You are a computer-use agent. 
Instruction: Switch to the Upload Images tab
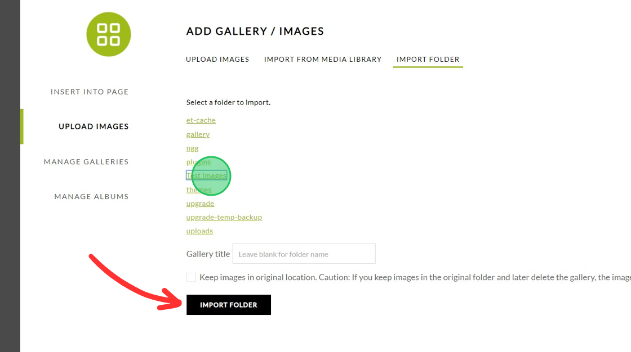pyautogui.click(x=217, y=59)
